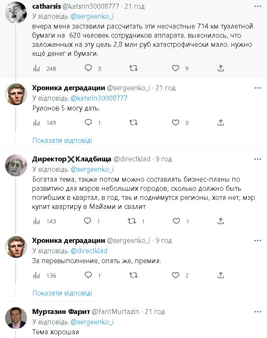Image resolution: width=267 pixels, height=338 pixels.
Task: Open the @directklad mention link
Action: click(x=89, y=251)
